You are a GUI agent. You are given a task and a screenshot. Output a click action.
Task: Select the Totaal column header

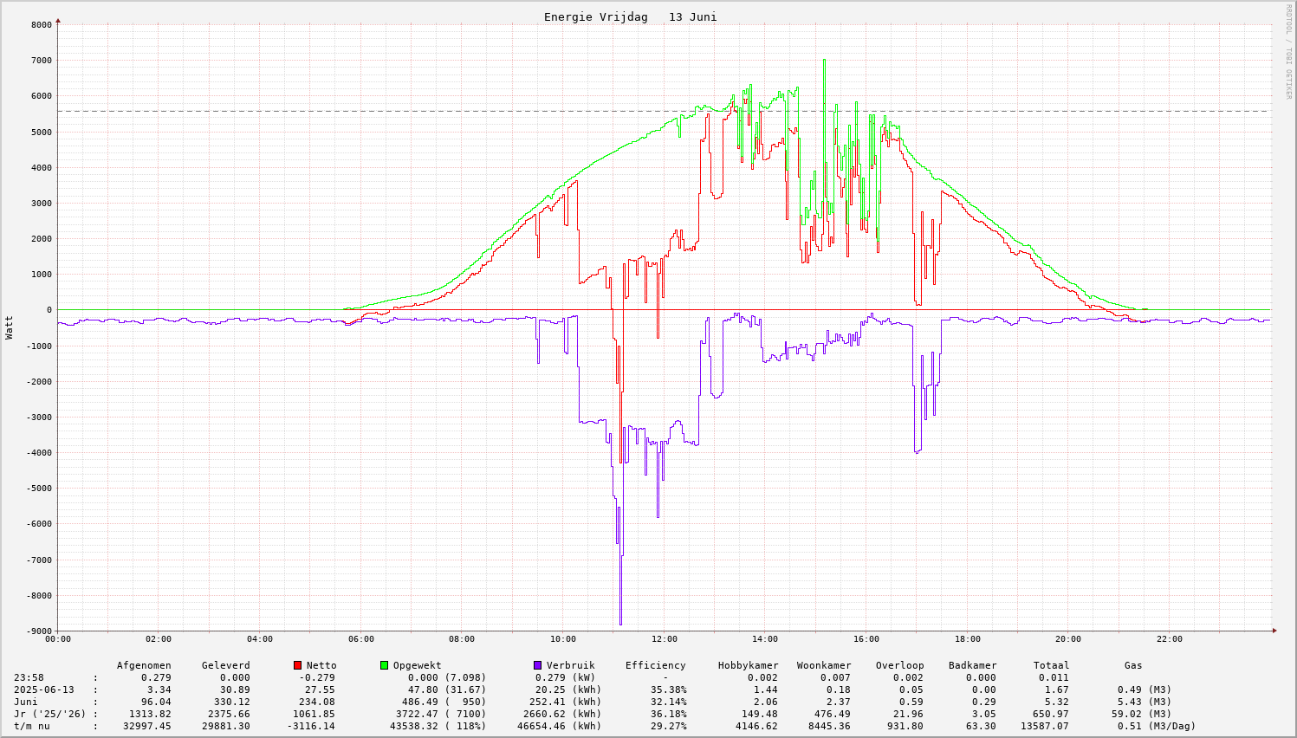click(1051, 665)
